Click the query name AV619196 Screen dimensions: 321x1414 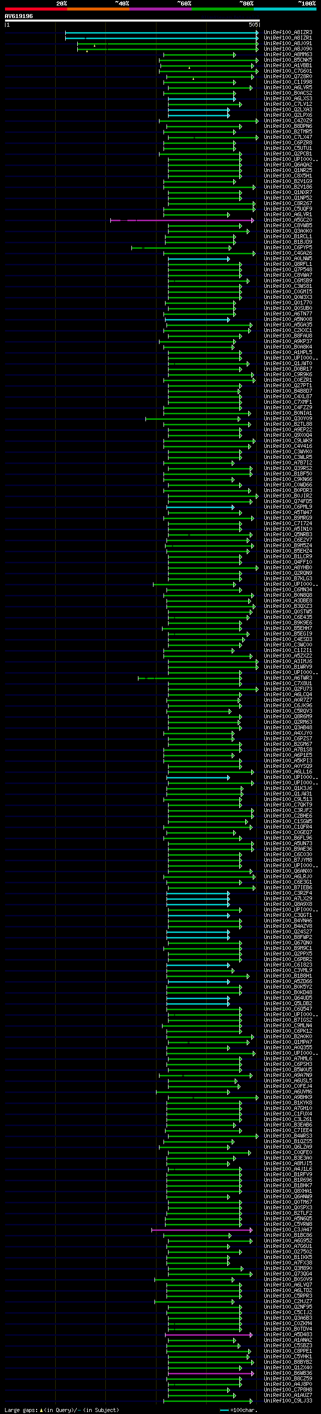tap(19, 17)
